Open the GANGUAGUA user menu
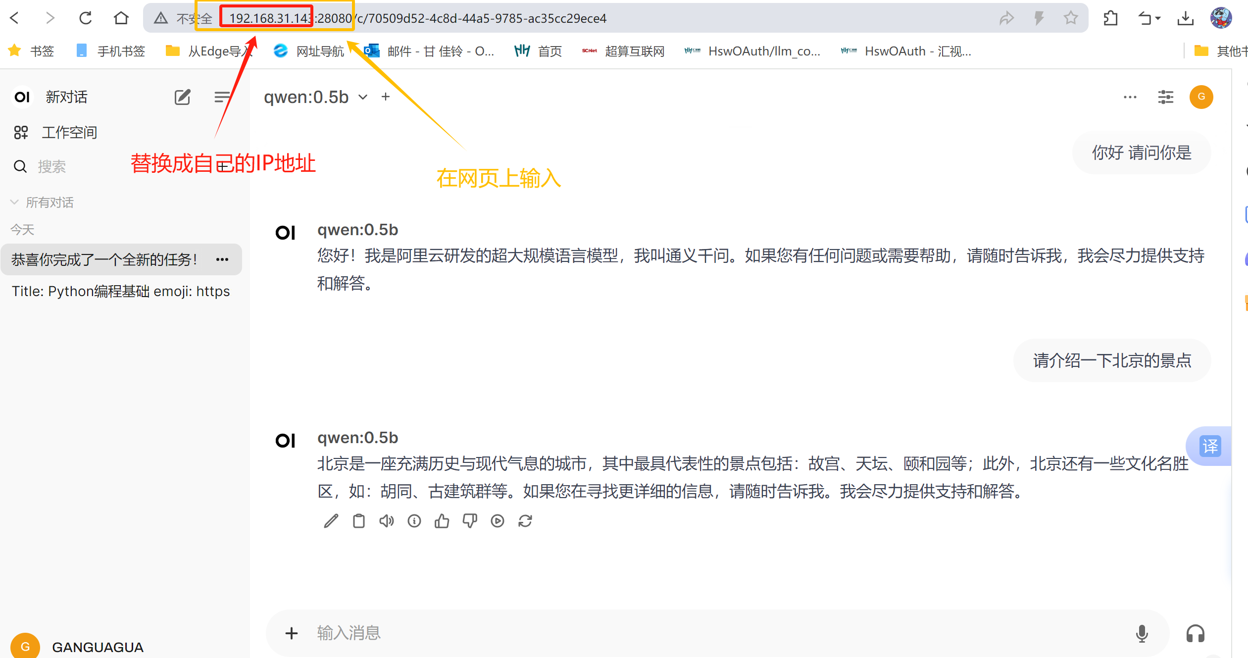The image size is (1248, 658). pyautogui.click(x=77, y=646)
